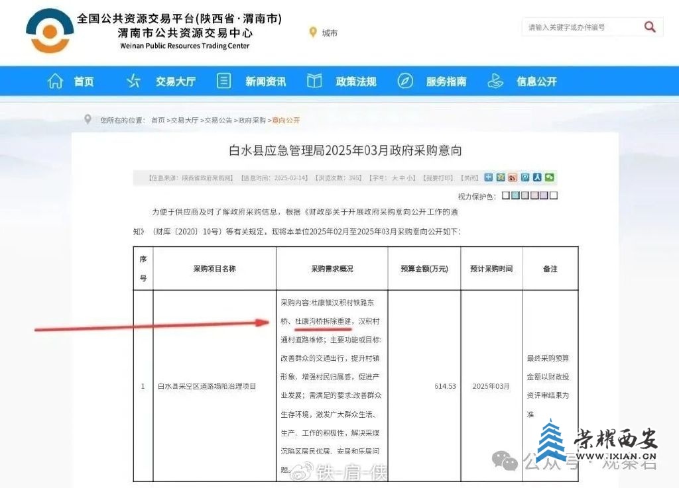Click the magnifier search icon
This screenshot has height=488, width=679.
pos(649,27)
